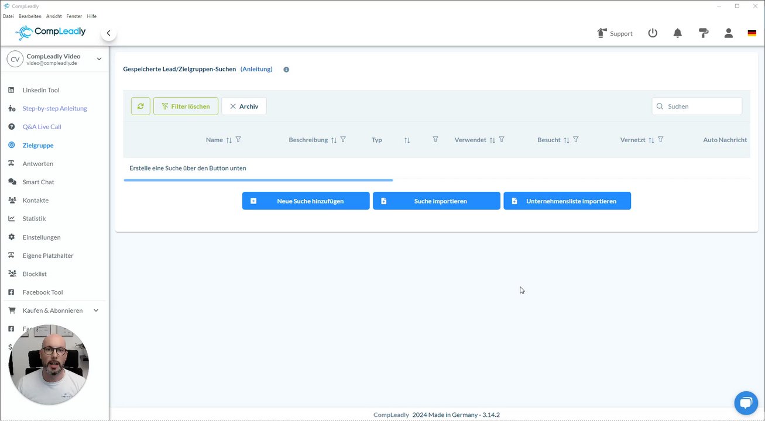Screen dimensions: 765x421
Task: Open Q&A Live Call
Action: pos(42,127)
